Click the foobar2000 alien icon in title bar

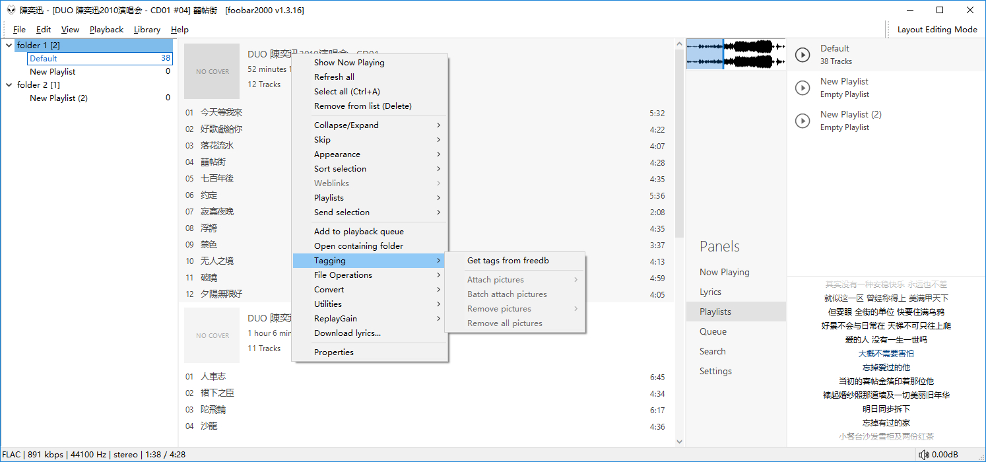click(x=11, y=11)
